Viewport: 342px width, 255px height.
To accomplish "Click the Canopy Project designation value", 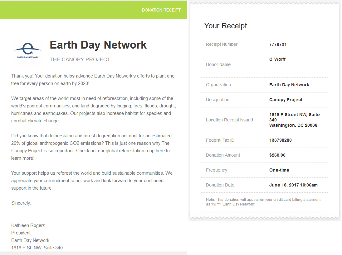I will [x=286, y=100].
